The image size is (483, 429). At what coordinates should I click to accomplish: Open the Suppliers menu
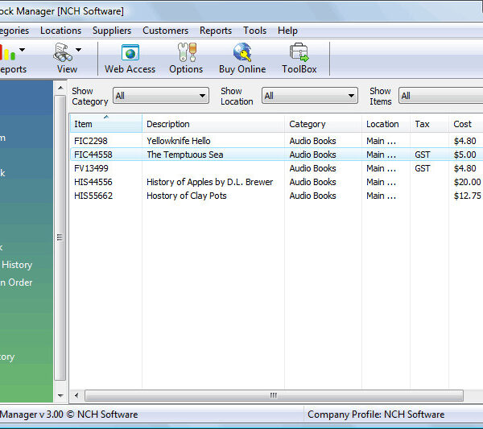(x=112, y=31)
